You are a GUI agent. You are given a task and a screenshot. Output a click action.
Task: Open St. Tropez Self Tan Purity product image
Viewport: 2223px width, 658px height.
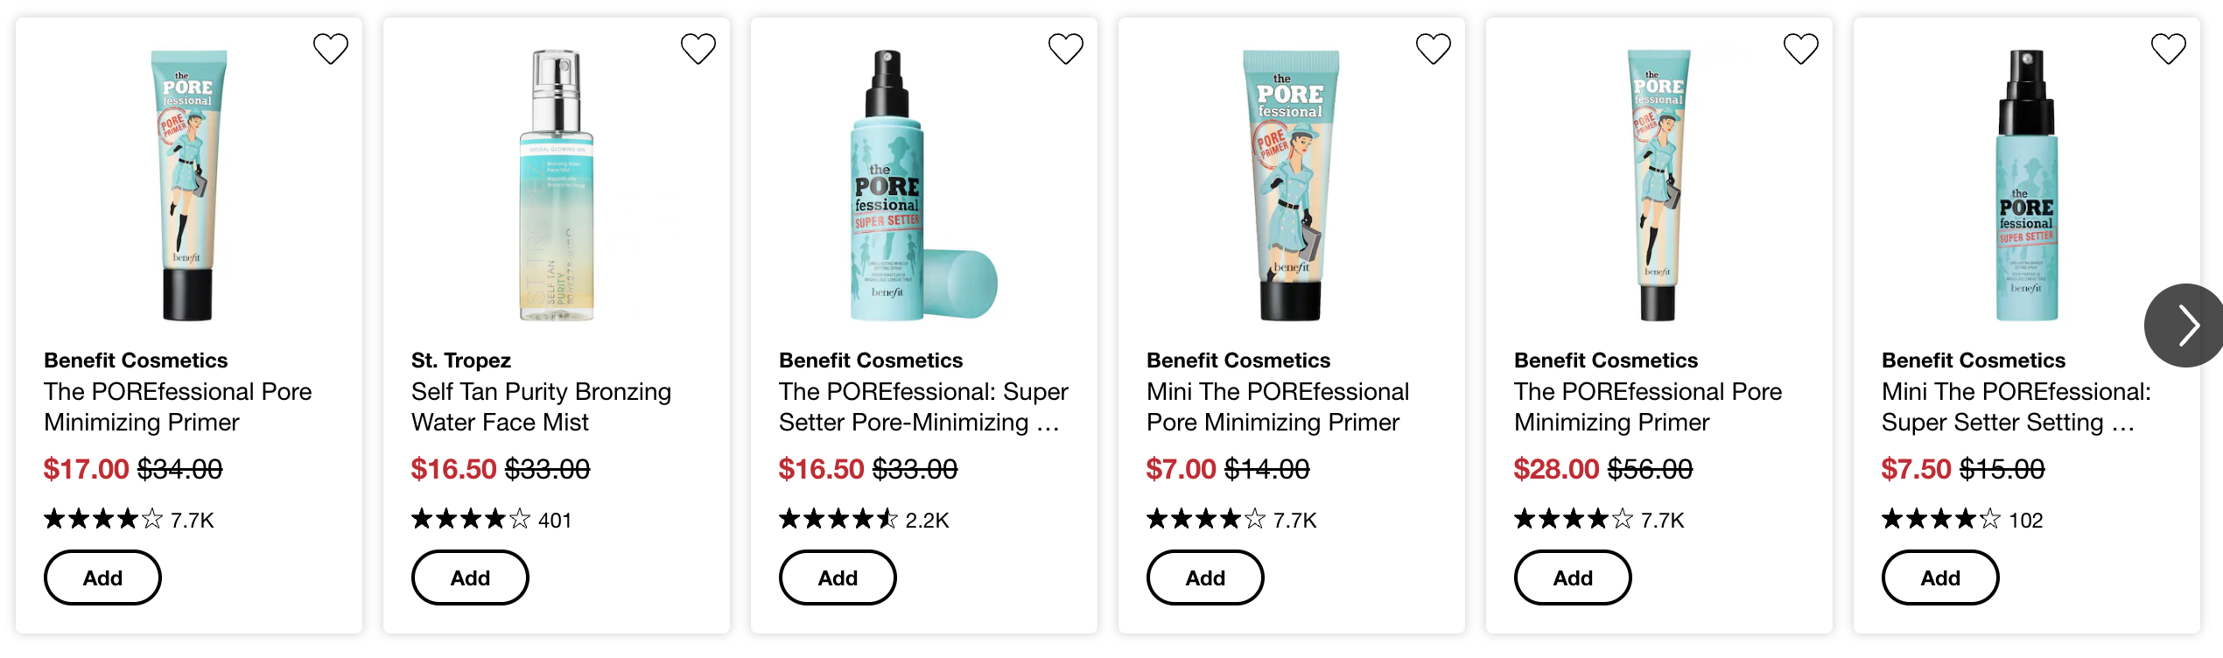click(557, 185)
